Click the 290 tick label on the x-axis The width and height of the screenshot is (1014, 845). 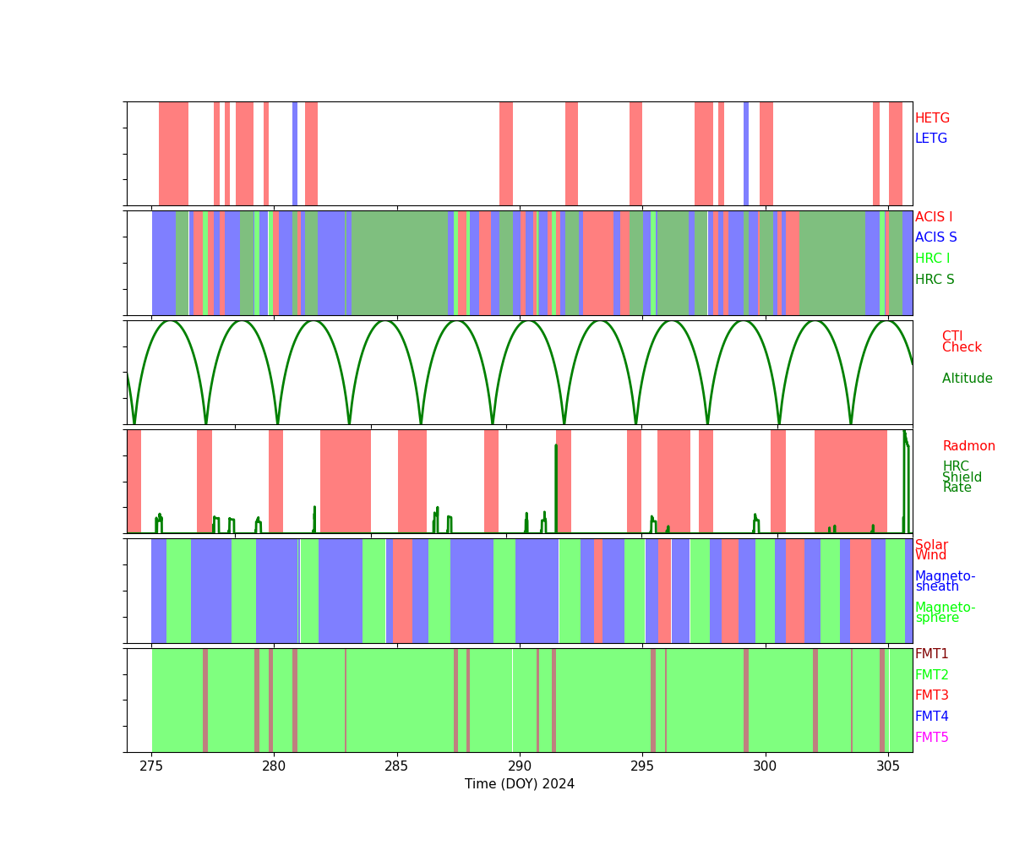[520, 766]
